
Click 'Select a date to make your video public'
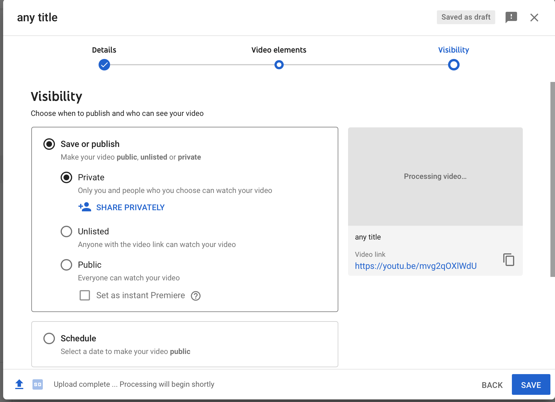(126, 352)
